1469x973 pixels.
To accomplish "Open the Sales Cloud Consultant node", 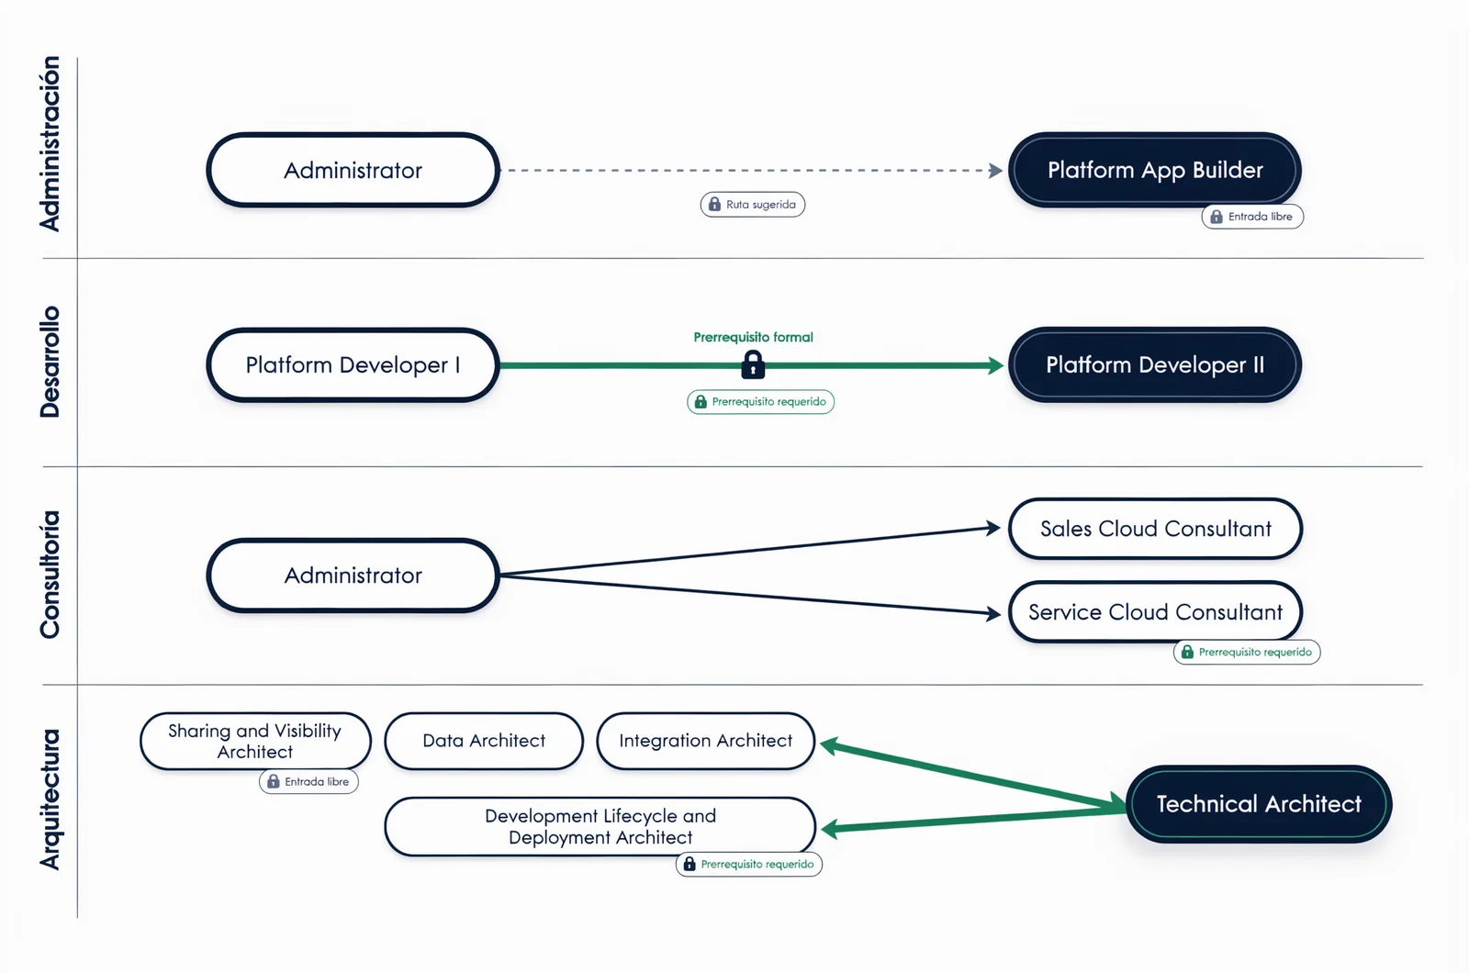I will [1155, 529].
